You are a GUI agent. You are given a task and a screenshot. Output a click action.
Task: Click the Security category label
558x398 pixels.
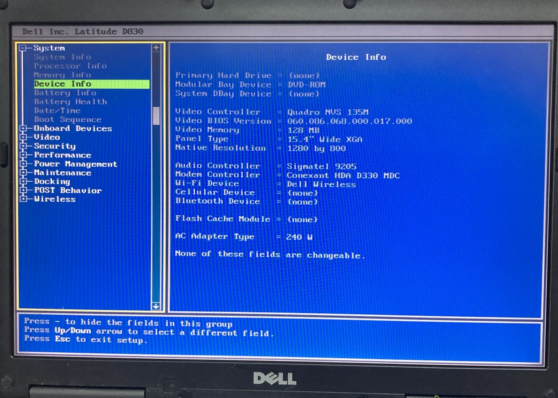tap(55, 146)
